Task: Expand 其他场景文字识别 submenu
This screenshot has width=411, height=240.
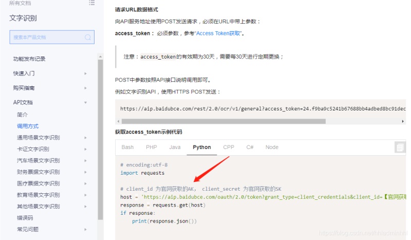Action: click(x=85, y=207)
